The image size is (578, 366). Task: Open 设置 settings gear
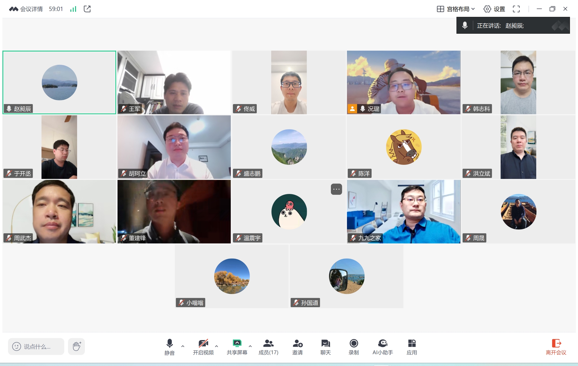[x=494, y=9]
